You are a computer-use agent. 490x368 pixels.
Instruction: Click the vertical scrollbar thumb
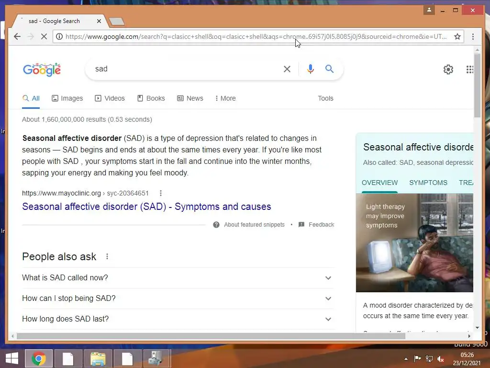[x=477, y=85]
